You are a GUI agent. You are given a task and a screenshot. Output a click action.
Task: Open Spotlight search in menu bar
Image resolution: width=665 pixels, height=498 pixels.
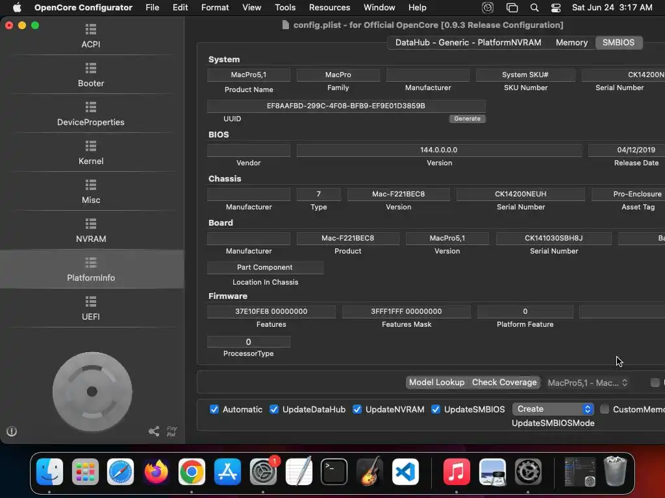(534, 8)
